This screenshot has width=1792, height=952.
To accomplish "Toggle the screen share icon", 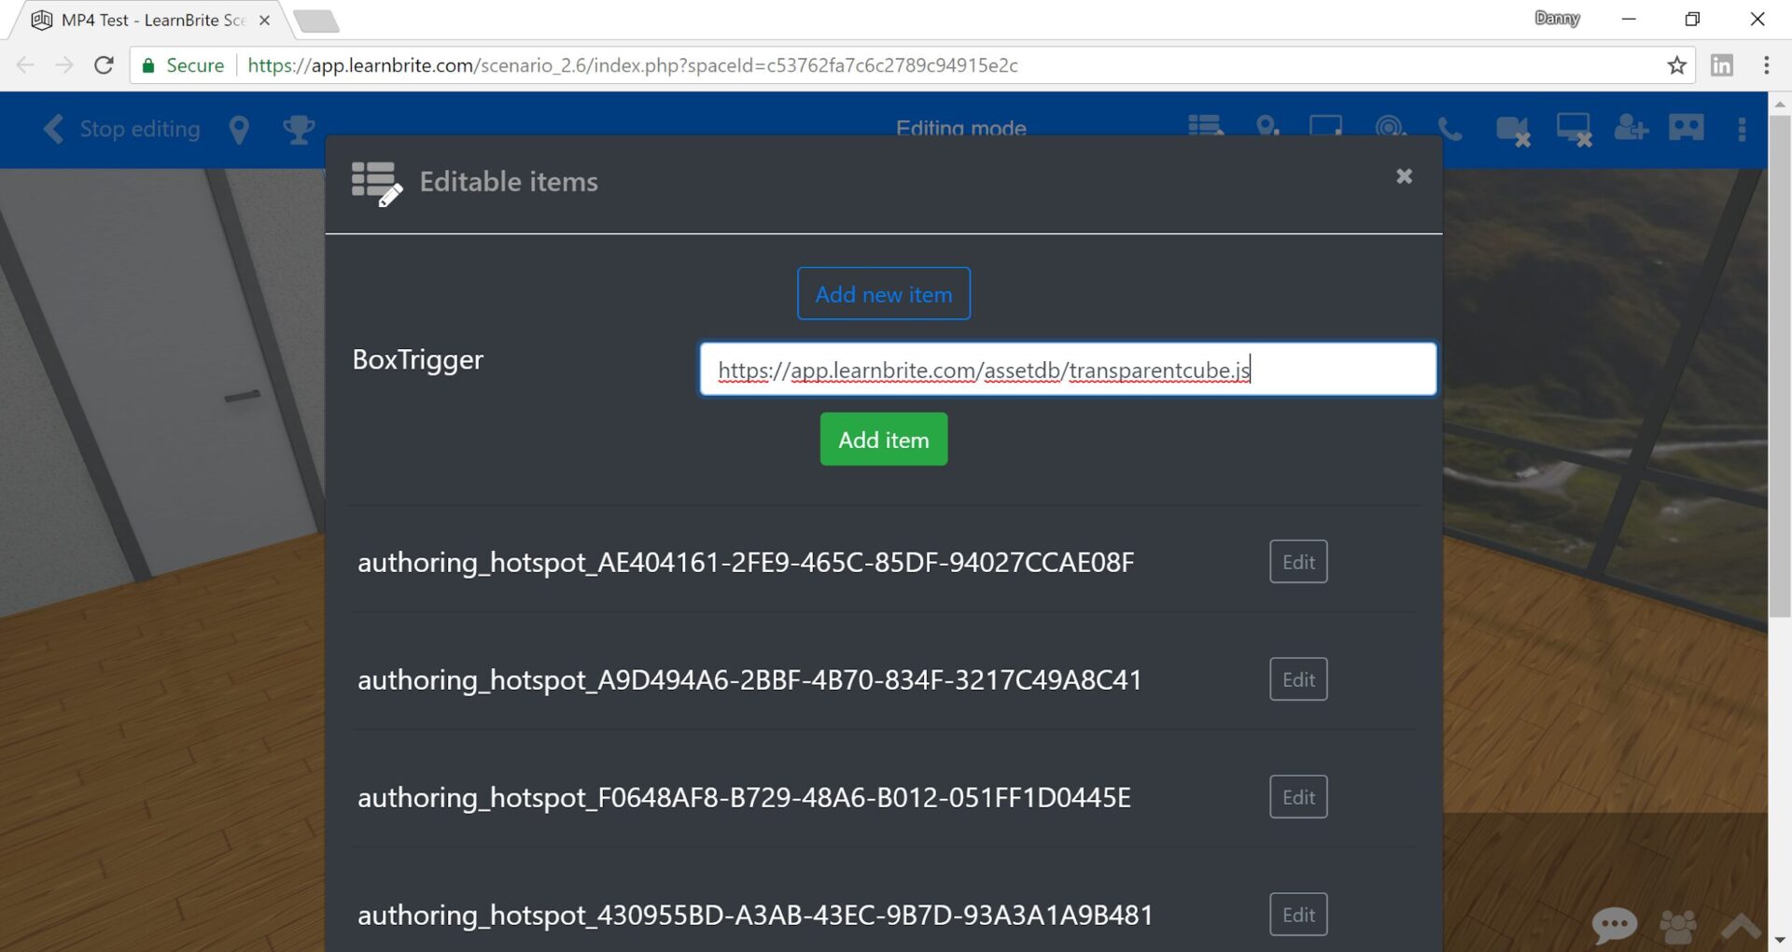I will pos(1574,130).
